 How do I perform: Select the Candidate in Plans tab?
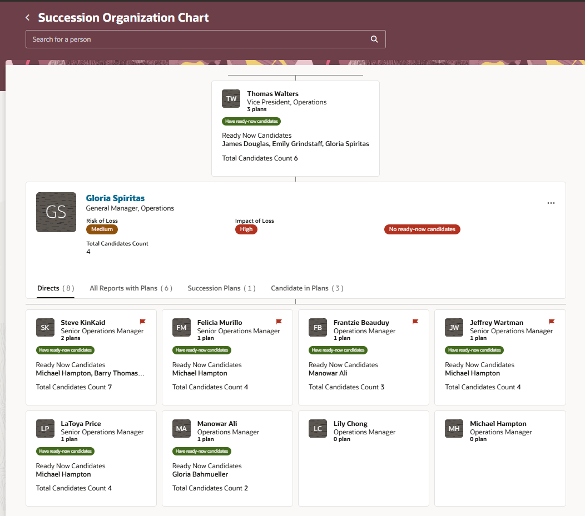pyautogui.click(x=307, y=288)
